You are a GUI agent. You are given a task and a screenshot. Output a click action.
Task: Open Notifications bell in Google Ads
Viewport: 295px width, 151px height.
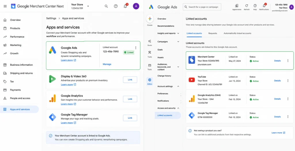[264, 6]
